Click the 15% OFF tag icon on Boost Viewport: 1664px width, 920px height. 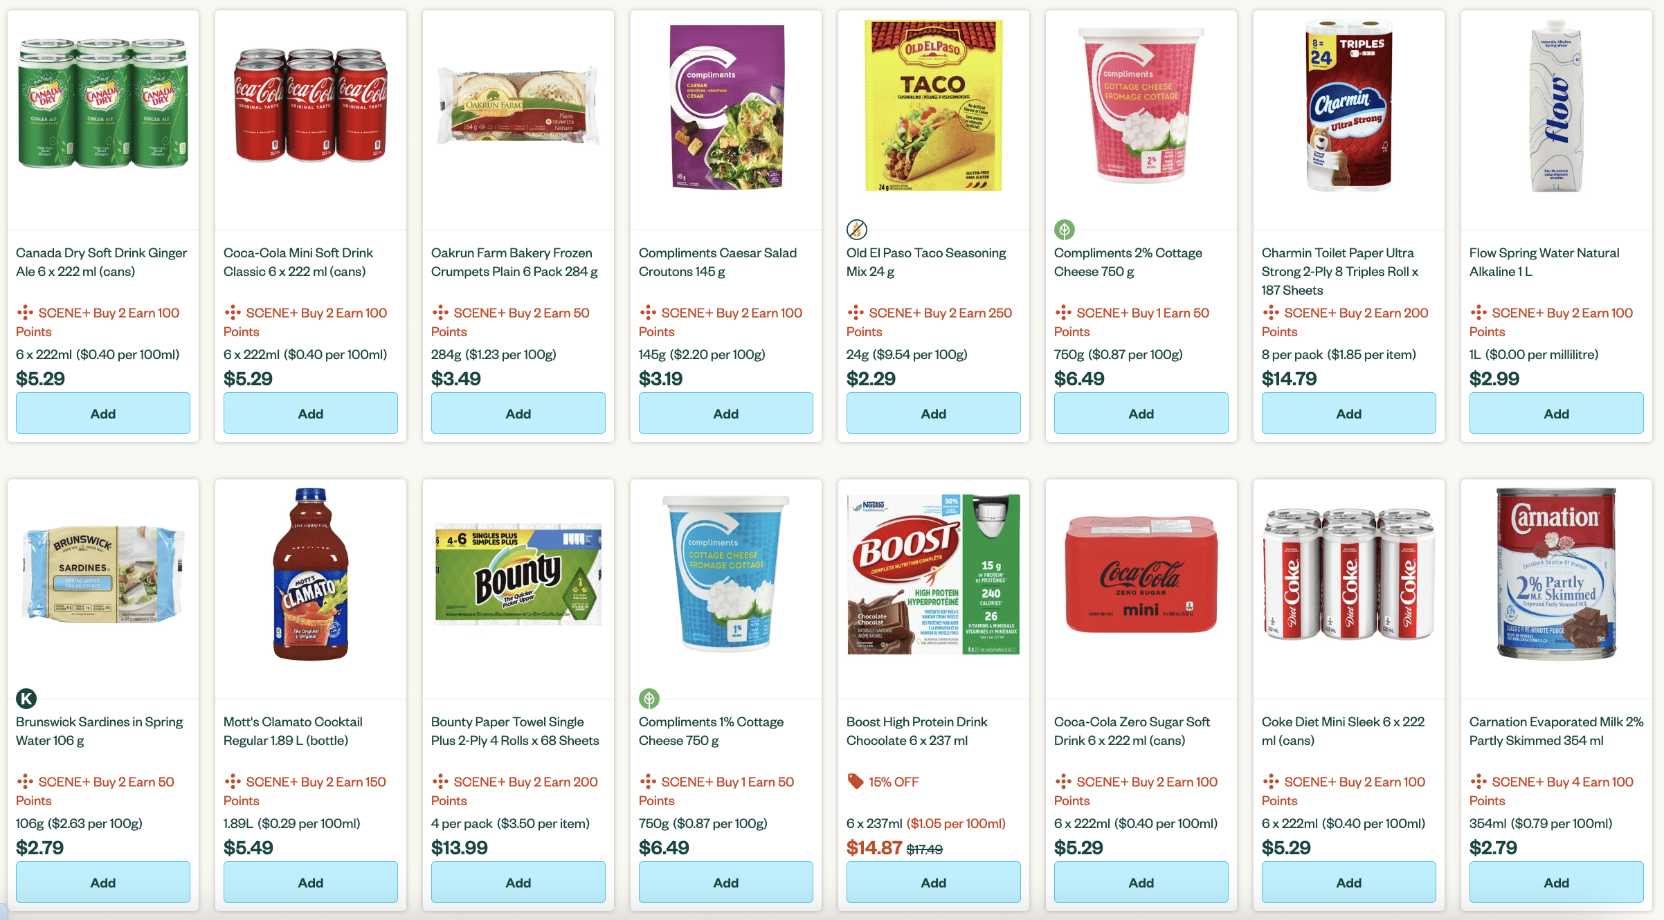pyautogui.click(x=856, y=782)
